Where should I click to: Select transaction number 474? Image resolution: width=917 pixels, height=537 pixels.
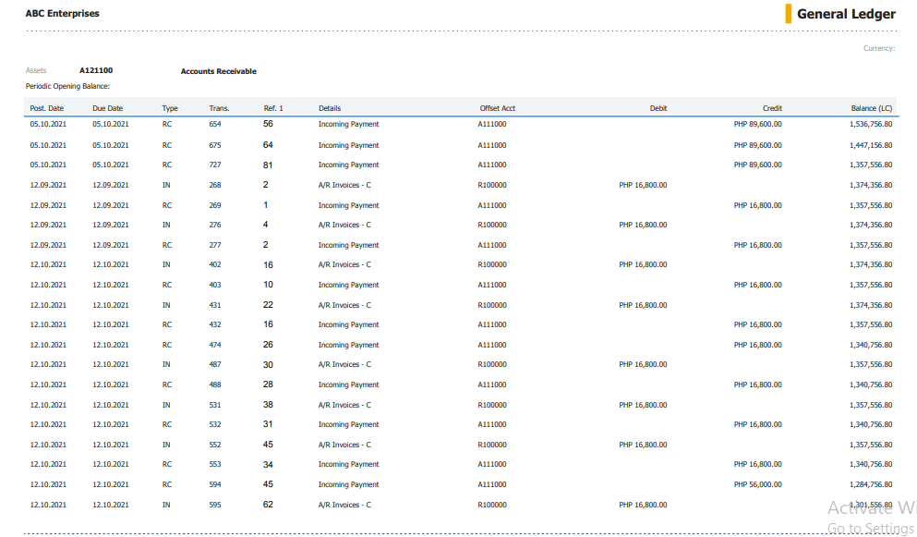[215, 345]
